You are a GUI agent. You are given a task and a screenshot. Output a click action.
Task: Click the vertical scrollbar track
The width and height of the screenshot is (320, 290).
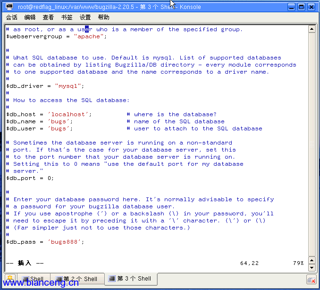tap(312, 145)
